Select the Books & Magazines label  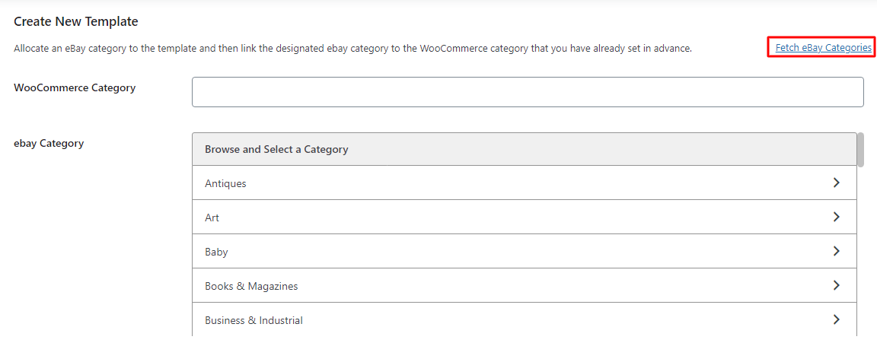click(x=251, y=286)
